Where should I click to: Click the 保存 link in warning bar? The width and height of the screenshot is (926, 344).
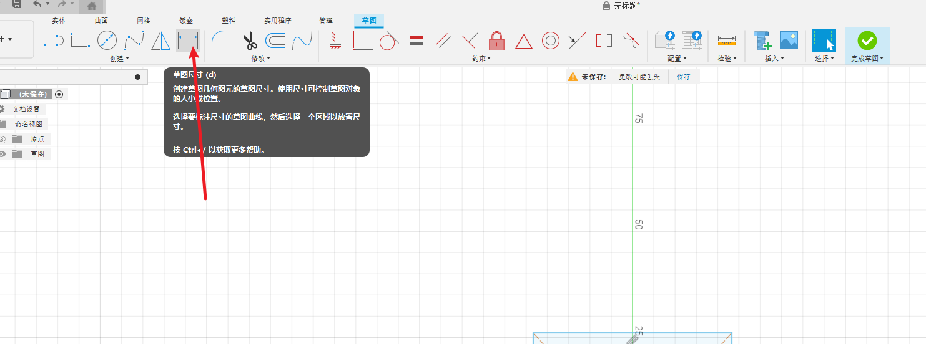[684, 77]
